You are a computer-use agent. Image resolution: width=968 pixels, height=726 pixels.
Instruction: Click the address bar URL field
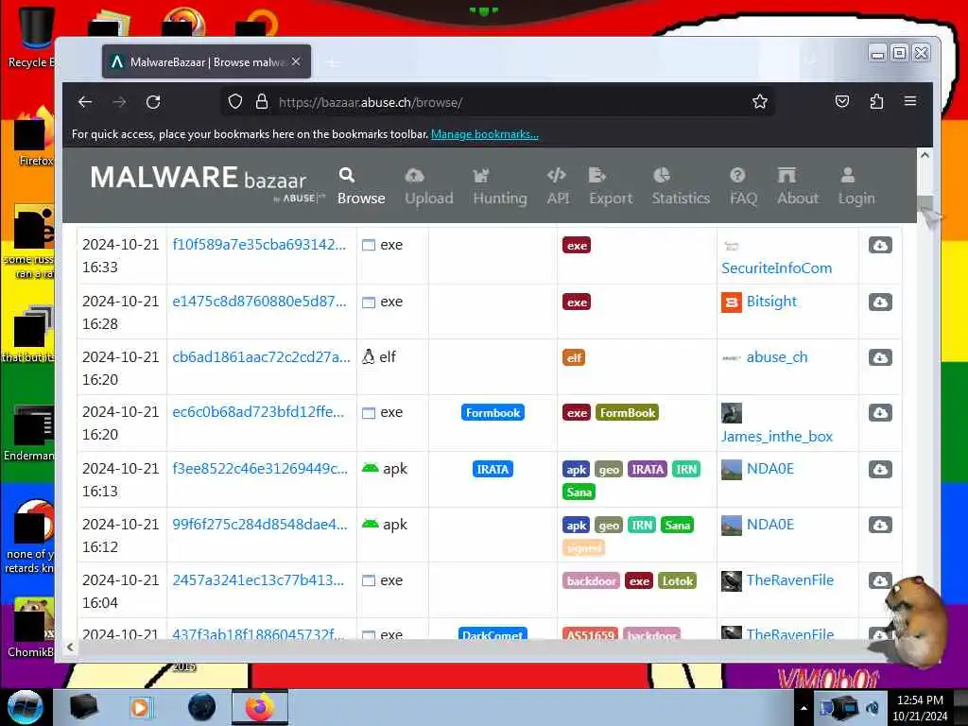point(497,102)
